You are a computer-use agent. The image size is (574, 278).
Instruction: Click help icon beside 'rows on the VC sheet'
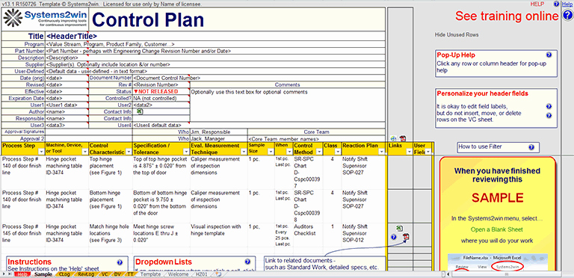[x=549, y=116]
